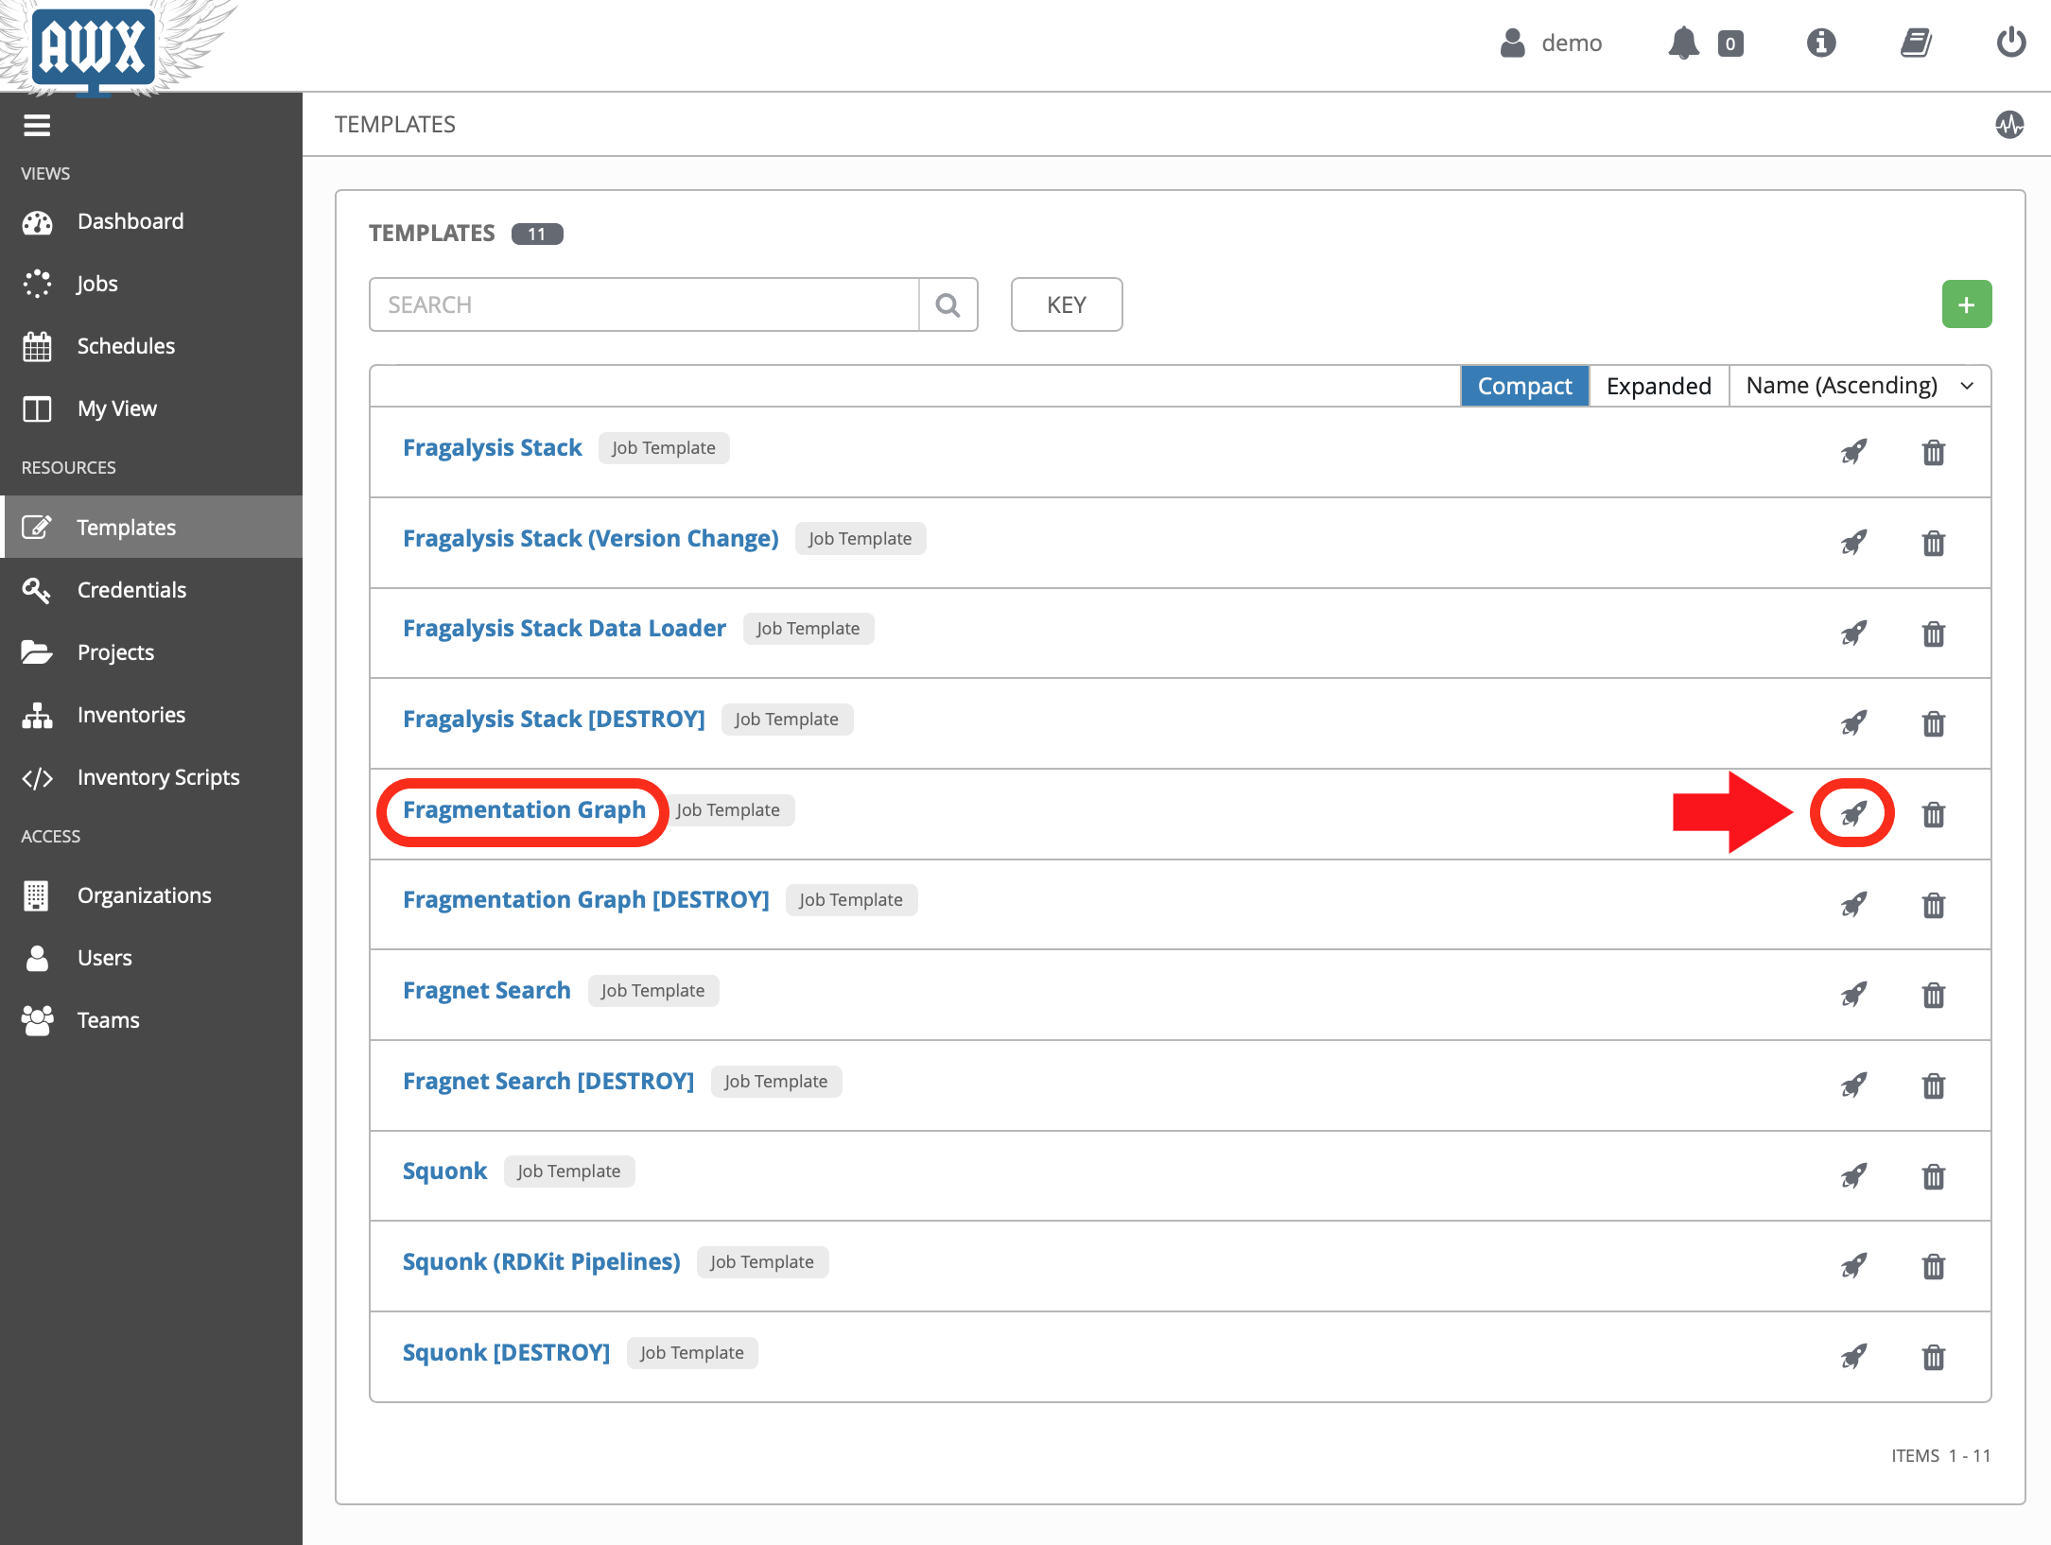
Task: Open Credentials in sidebar
Action: click(151, 590)
